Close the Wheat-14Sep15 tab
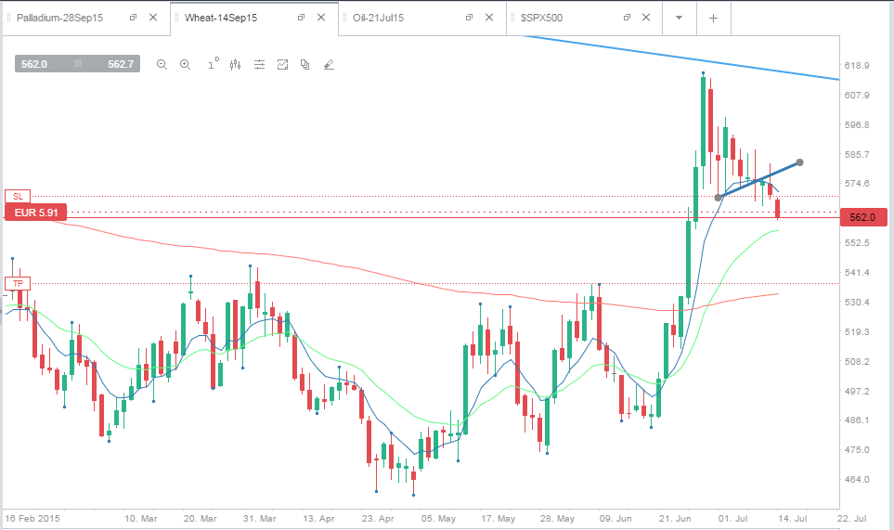This screenshot has width=894, height=530. click(x=321, y=18)
